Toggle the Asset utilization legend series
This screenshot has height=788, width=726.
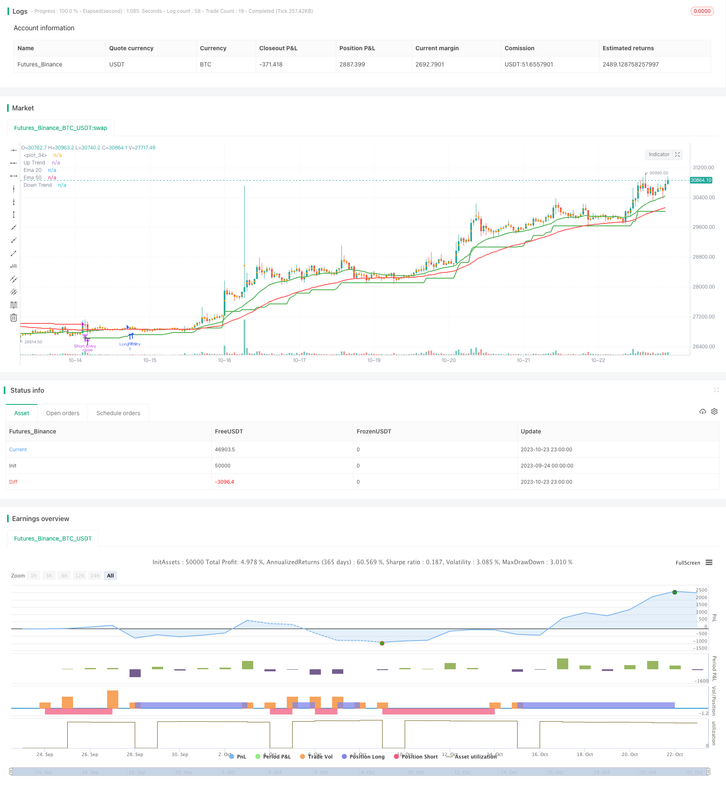472,756
